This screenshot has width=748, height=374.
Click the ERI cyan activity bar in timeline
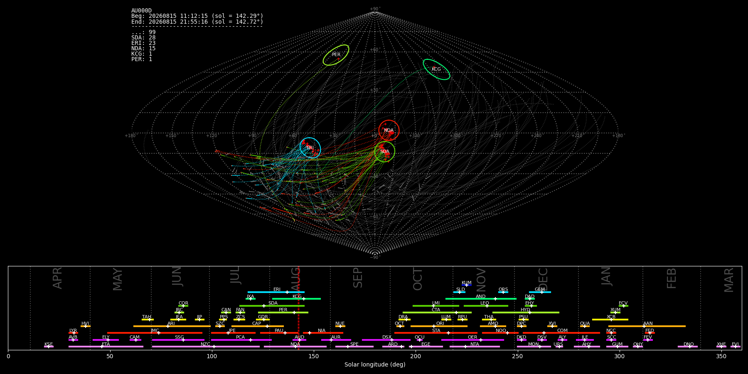tap(276, 292)
